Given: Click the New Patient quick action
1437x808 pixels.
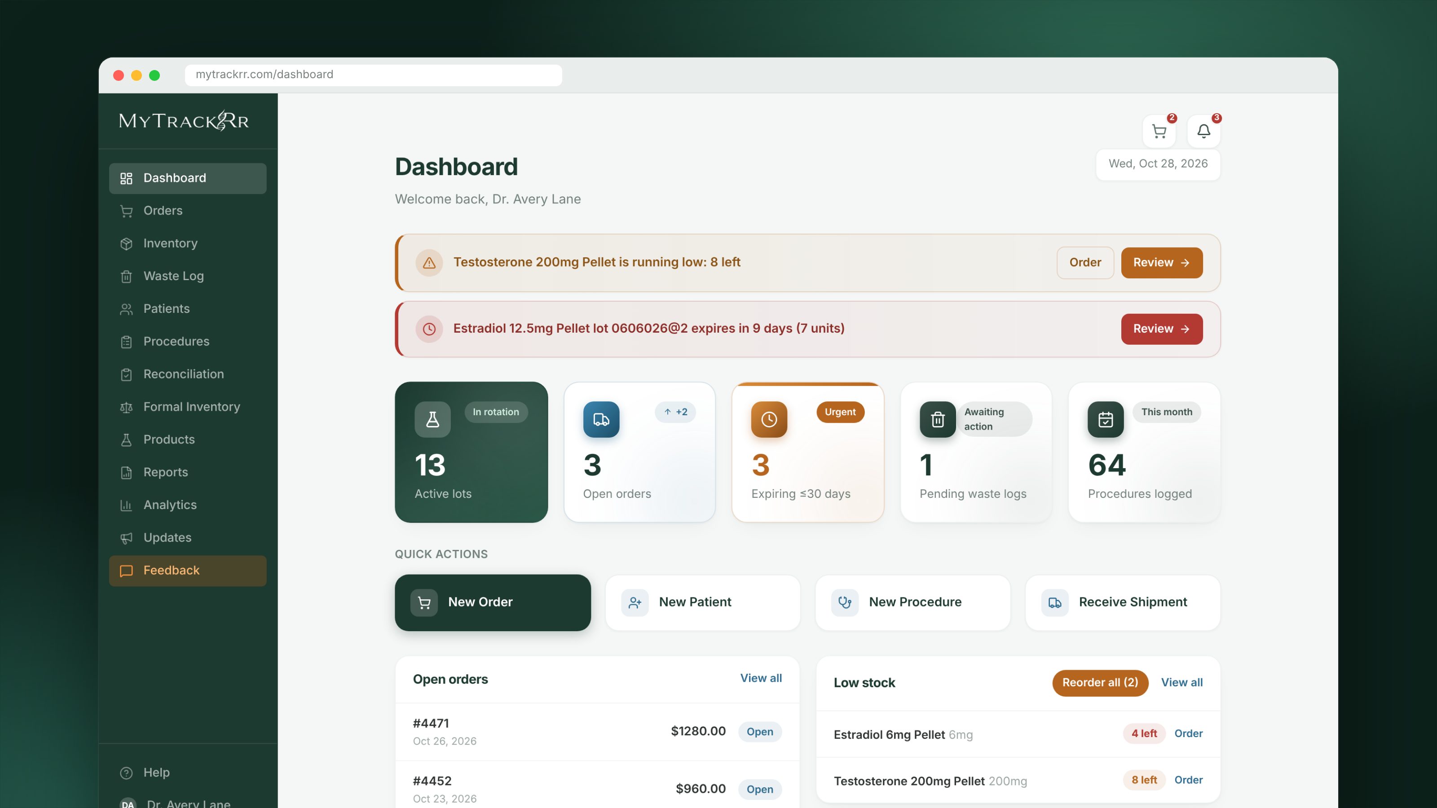Looking at the screenshot, I should [703, 603].
